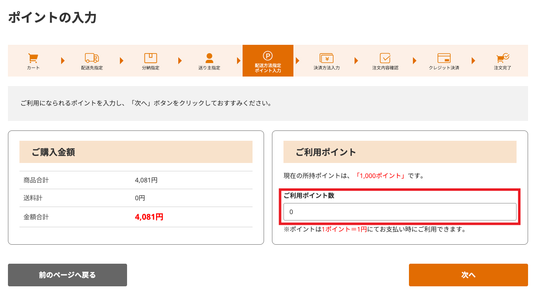
Task: Click the ポイントの入力 page heading
Action: [x=52, y=17]
